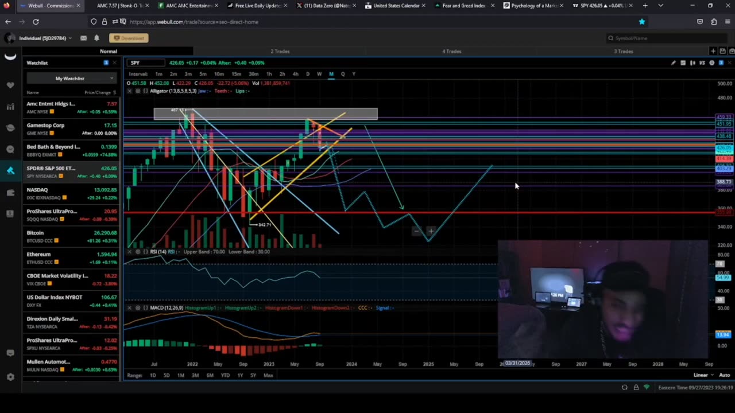Open browser tab list dropdown arrow

[660, 6]
